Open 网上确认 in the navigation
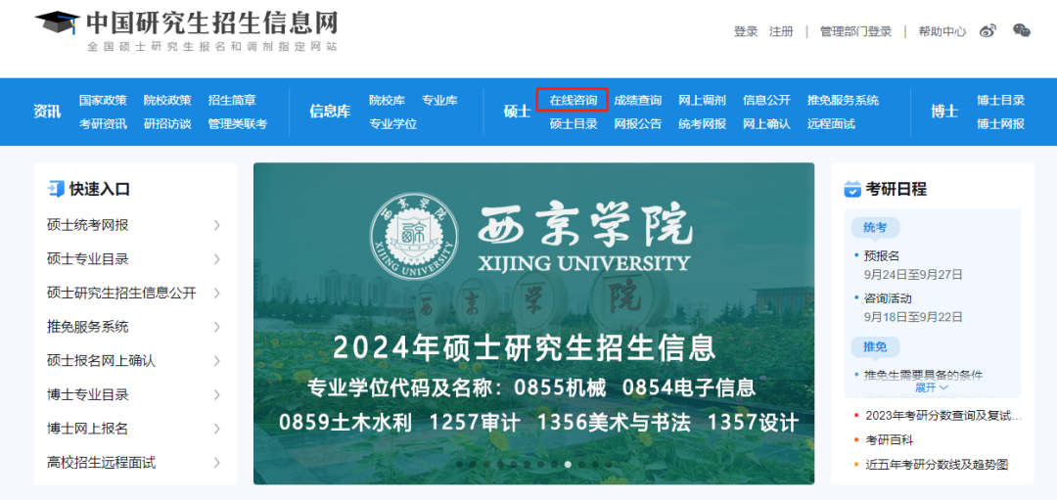Viewport: 1057px width, 500px height. [766, 124]
